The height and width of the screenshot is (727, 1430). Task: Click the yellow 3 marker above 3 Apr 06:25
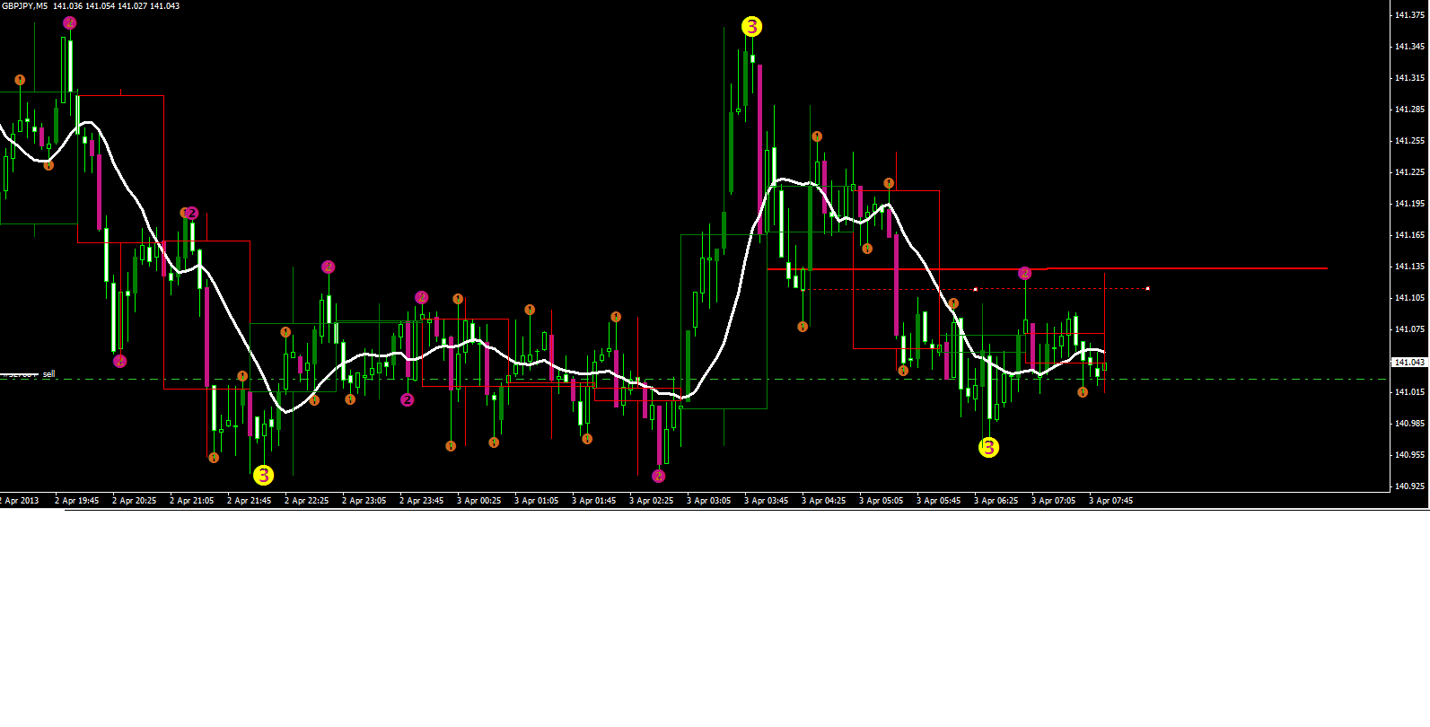point(988,447)
